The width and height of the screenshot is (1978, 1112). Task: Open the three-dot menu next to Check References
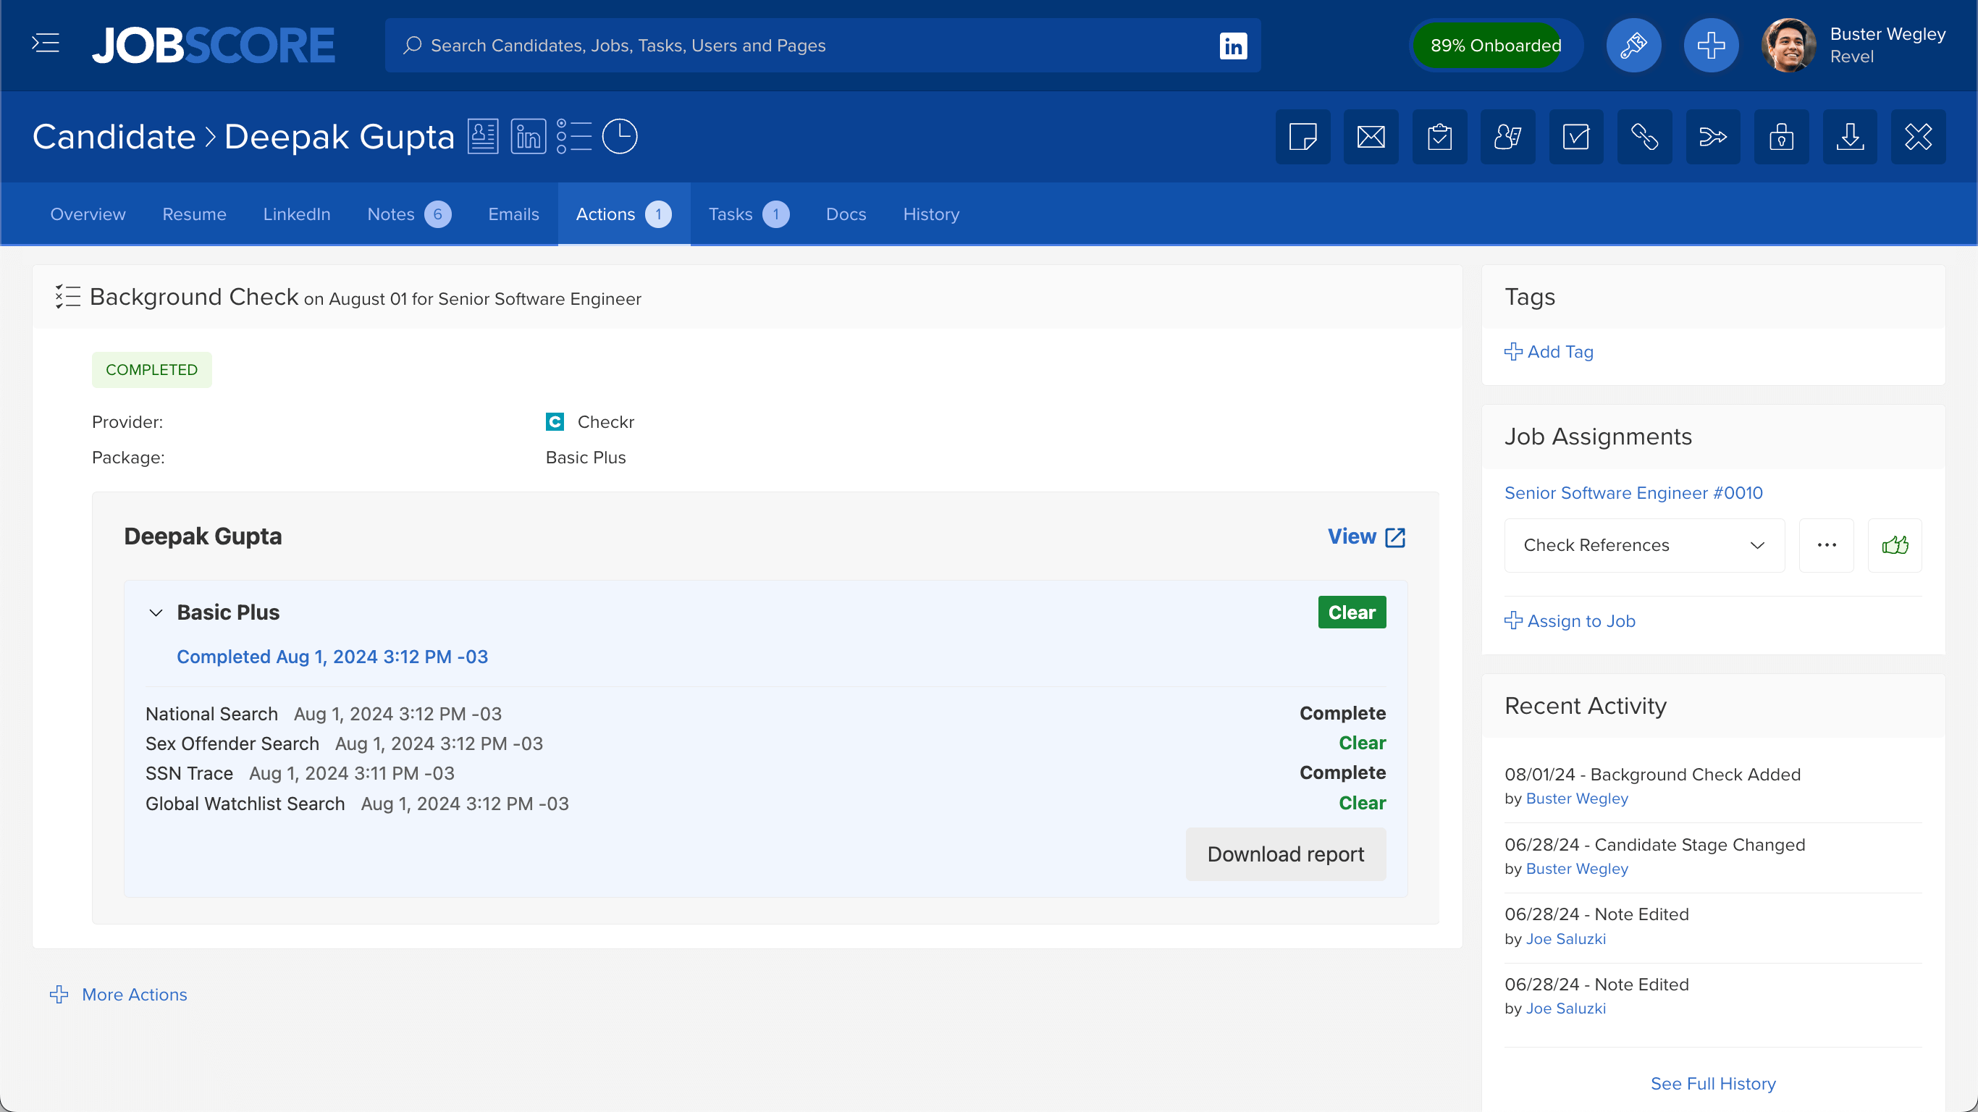1827,545
